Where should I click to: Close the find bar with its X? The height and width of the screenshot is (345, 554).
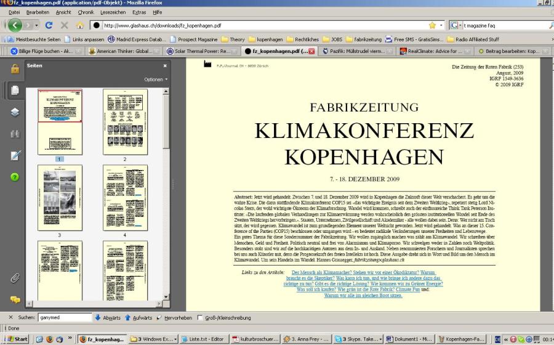(x=10, y=317)
